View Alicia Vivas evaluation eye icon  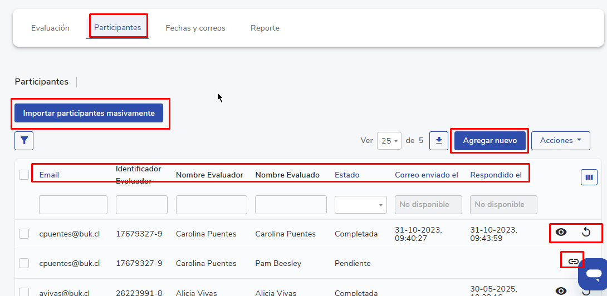pyautogui.click(x=561, y=290)
